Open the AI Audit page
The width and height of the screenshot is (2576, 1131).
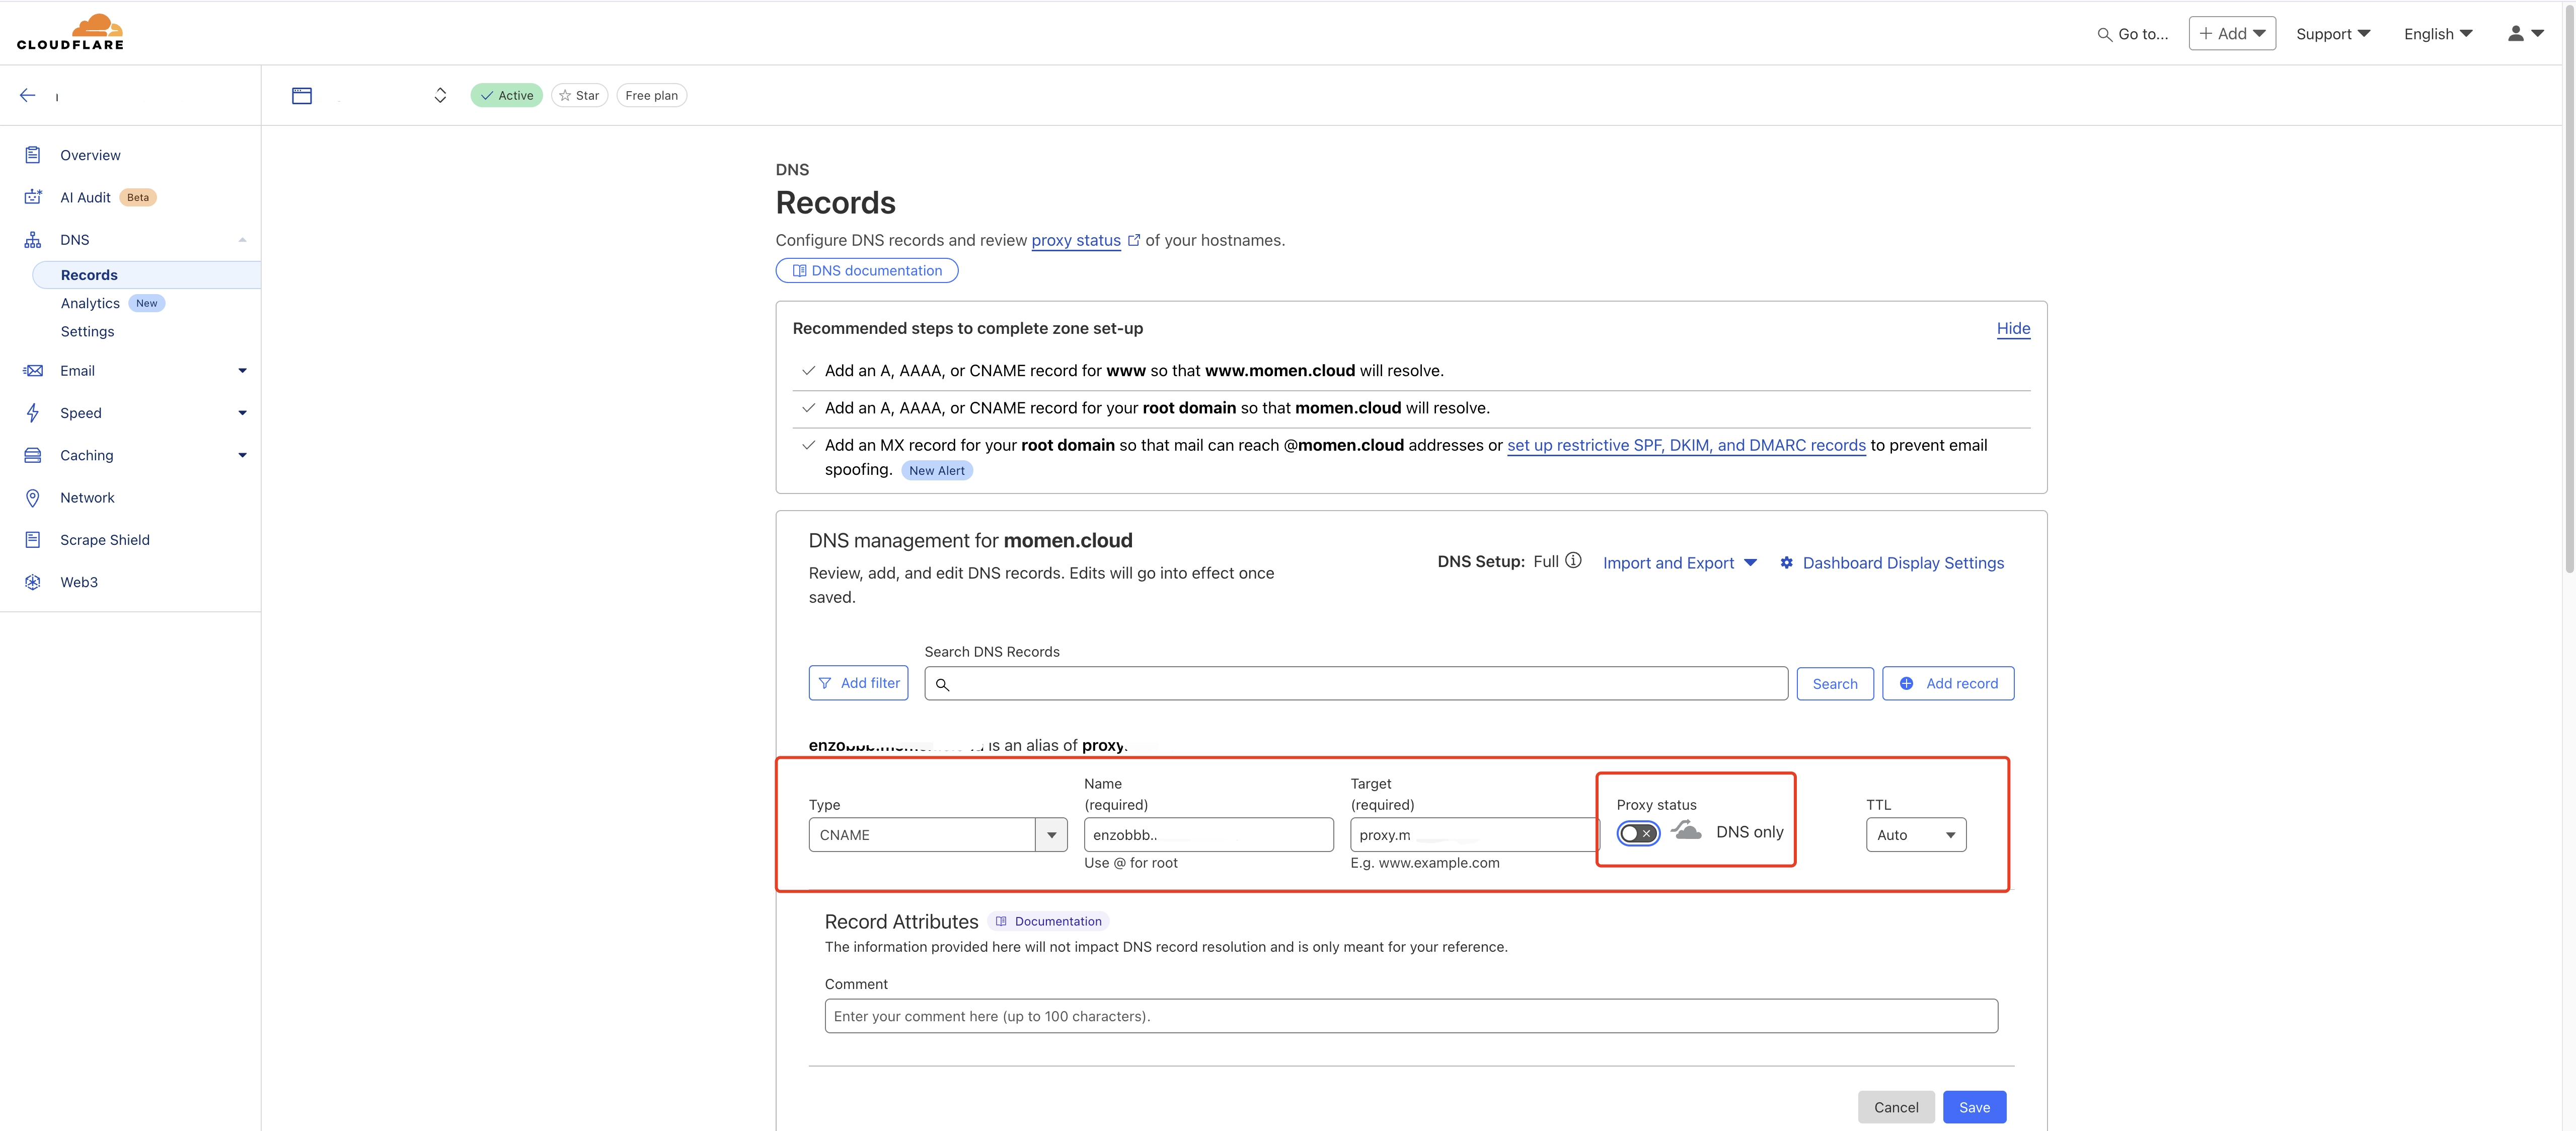coord(85,197)
